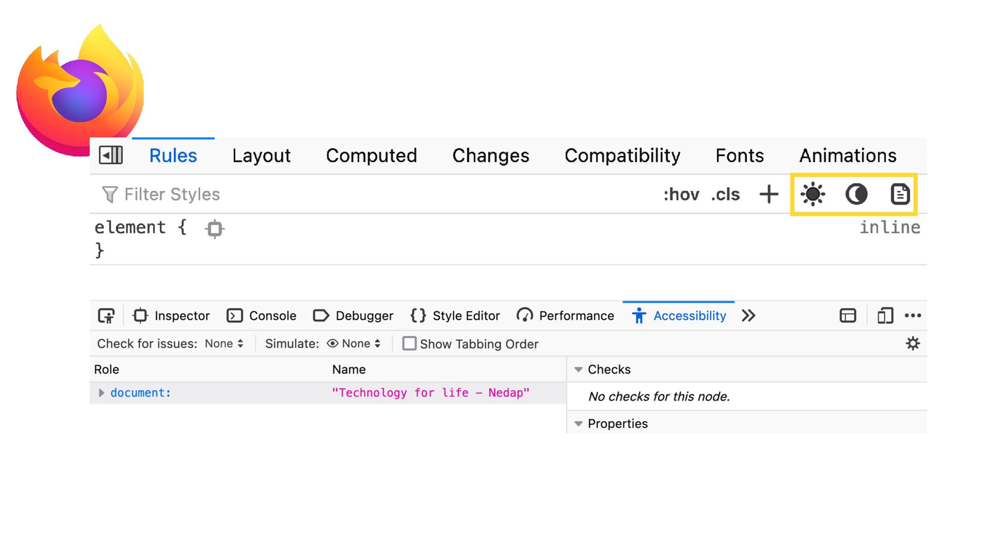Viewport: 991px width, 557px height.
Task: Collapse the Checks section
Action: tap(578, 369)
